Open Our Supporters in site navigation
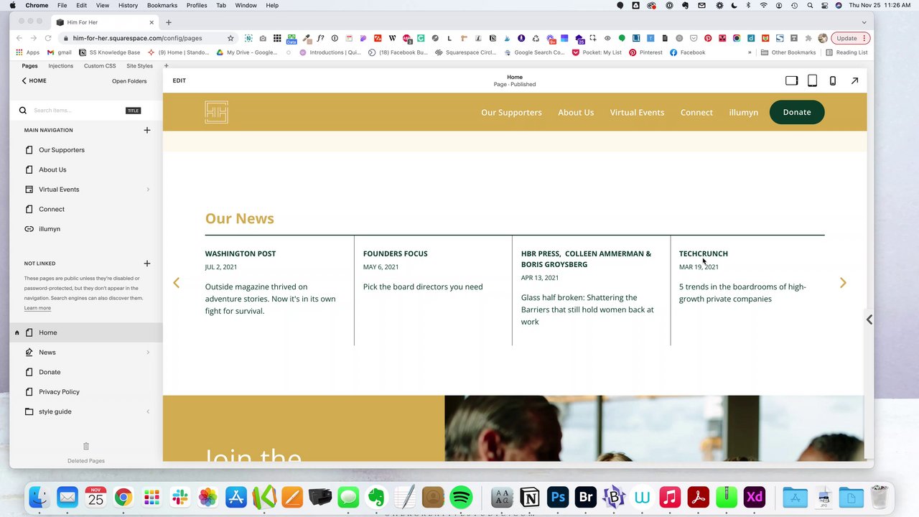 point(511,112)
